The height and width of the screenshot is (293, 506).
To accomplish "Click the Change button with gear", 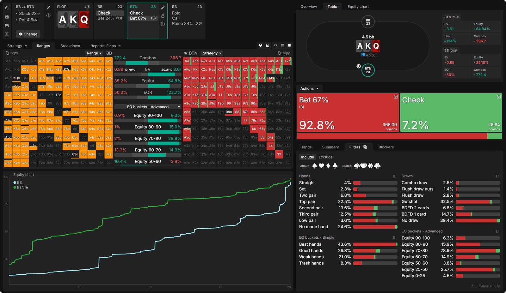I will pyautogui.click(x=28, y=34).
